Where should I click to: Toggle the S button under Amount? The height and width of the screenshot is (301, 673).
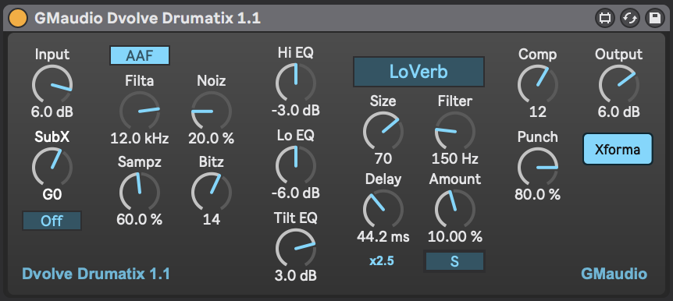(454, 261)
